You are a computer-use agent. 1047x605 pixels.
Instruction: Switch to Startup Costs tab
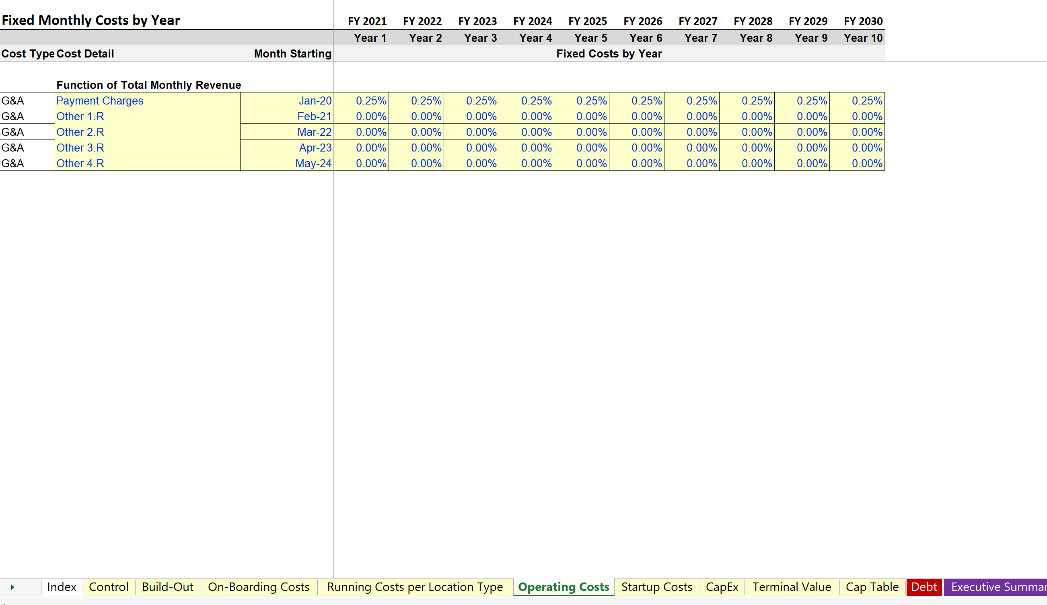(657, 587)
